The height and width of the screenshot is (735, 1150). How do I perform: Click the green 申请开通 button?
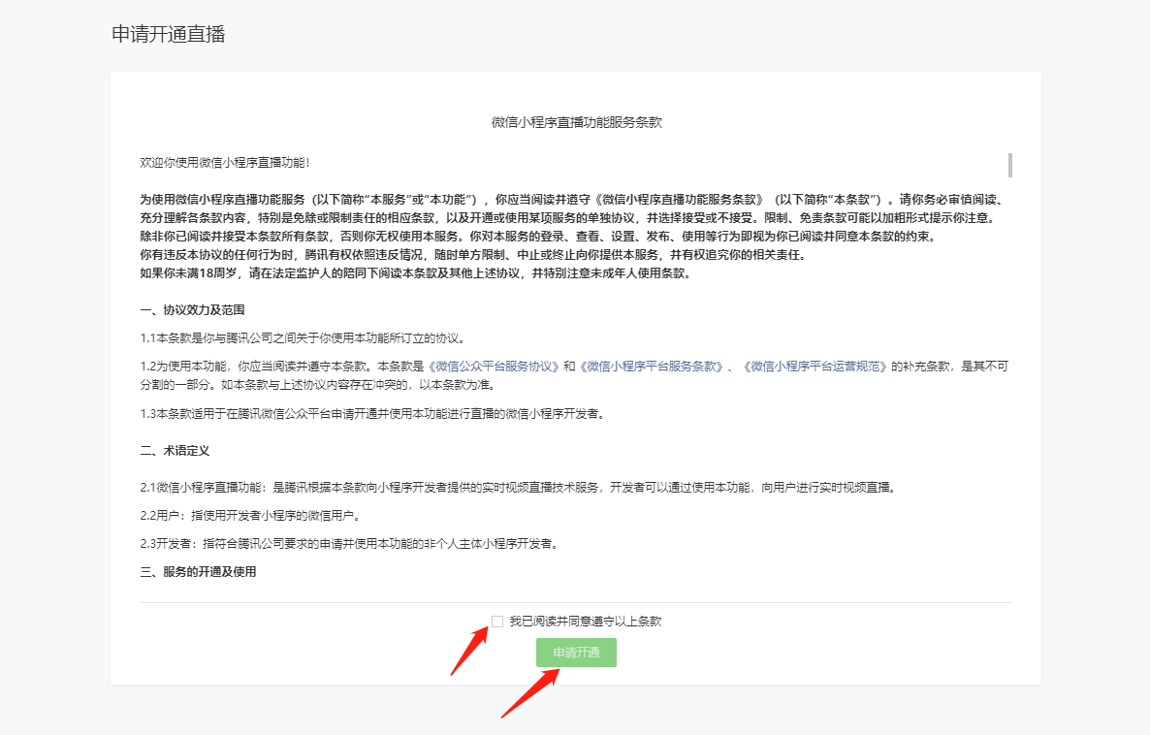point(576,653)
